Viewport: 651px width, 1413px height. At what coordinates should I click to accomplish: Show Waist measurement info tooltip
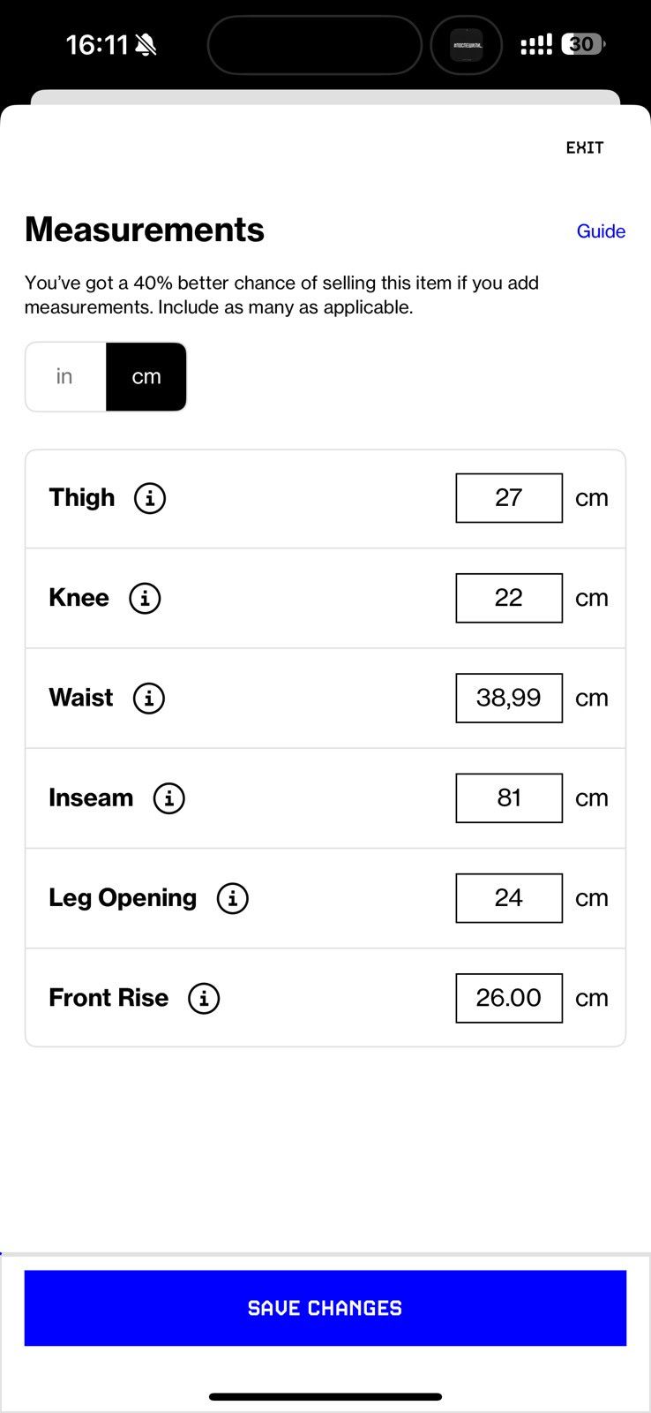click(149, 698)
